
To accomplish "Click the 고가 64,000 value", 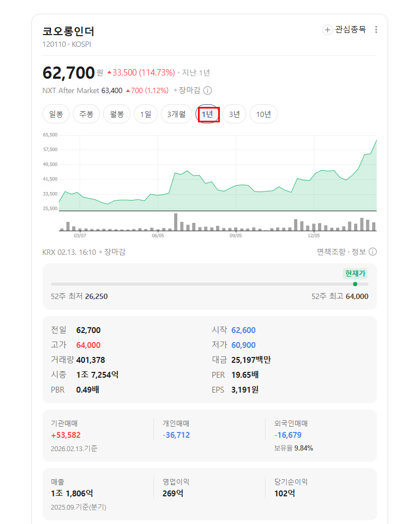I will click(89, 345).
